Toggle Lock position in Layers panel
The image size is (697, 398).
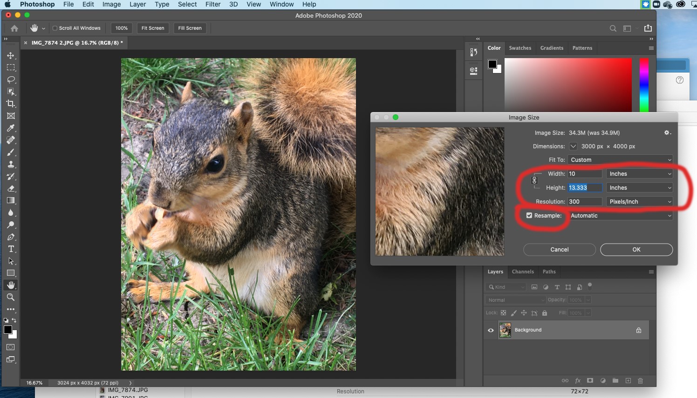524,313
